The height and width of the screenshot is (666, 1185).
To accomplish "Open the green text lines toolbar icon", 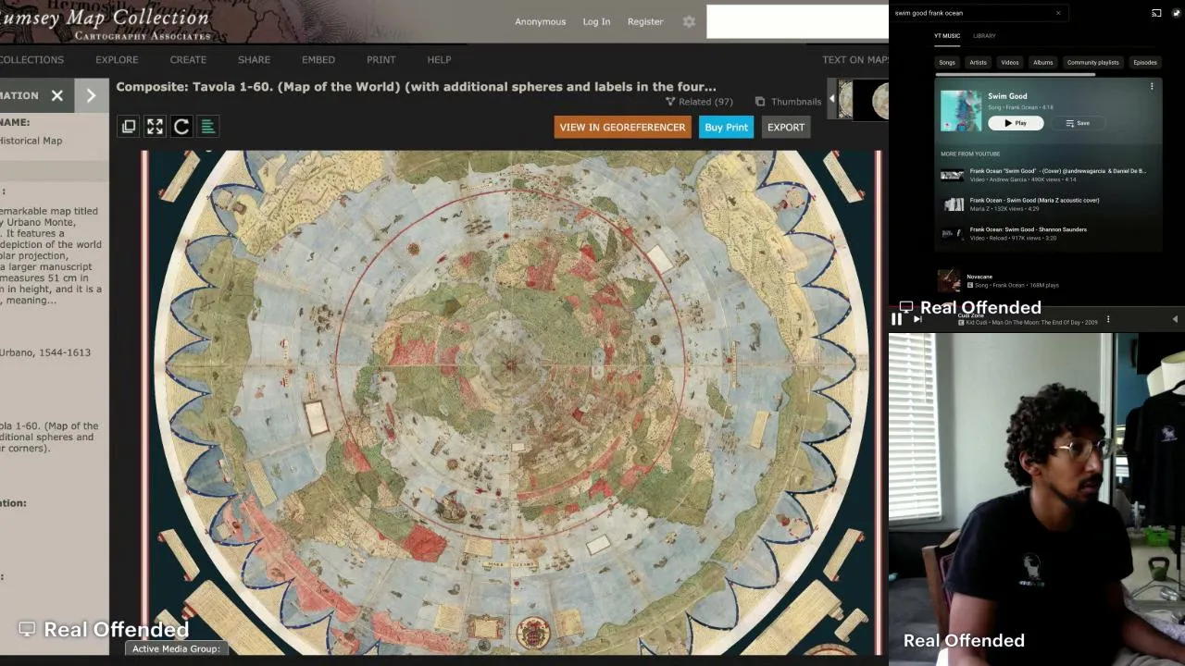I will pos(208,127).
